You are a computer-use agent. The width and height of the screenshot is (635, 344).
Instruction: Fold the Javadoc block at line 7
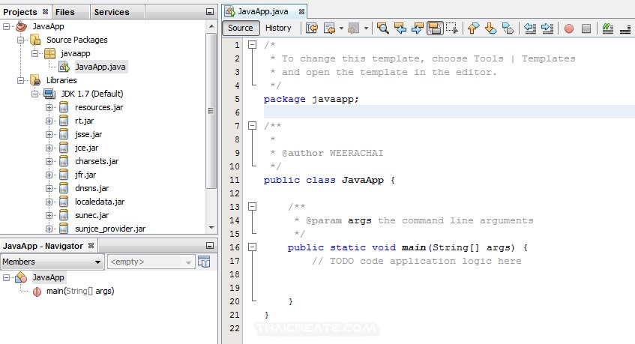[x=253, y=125]
